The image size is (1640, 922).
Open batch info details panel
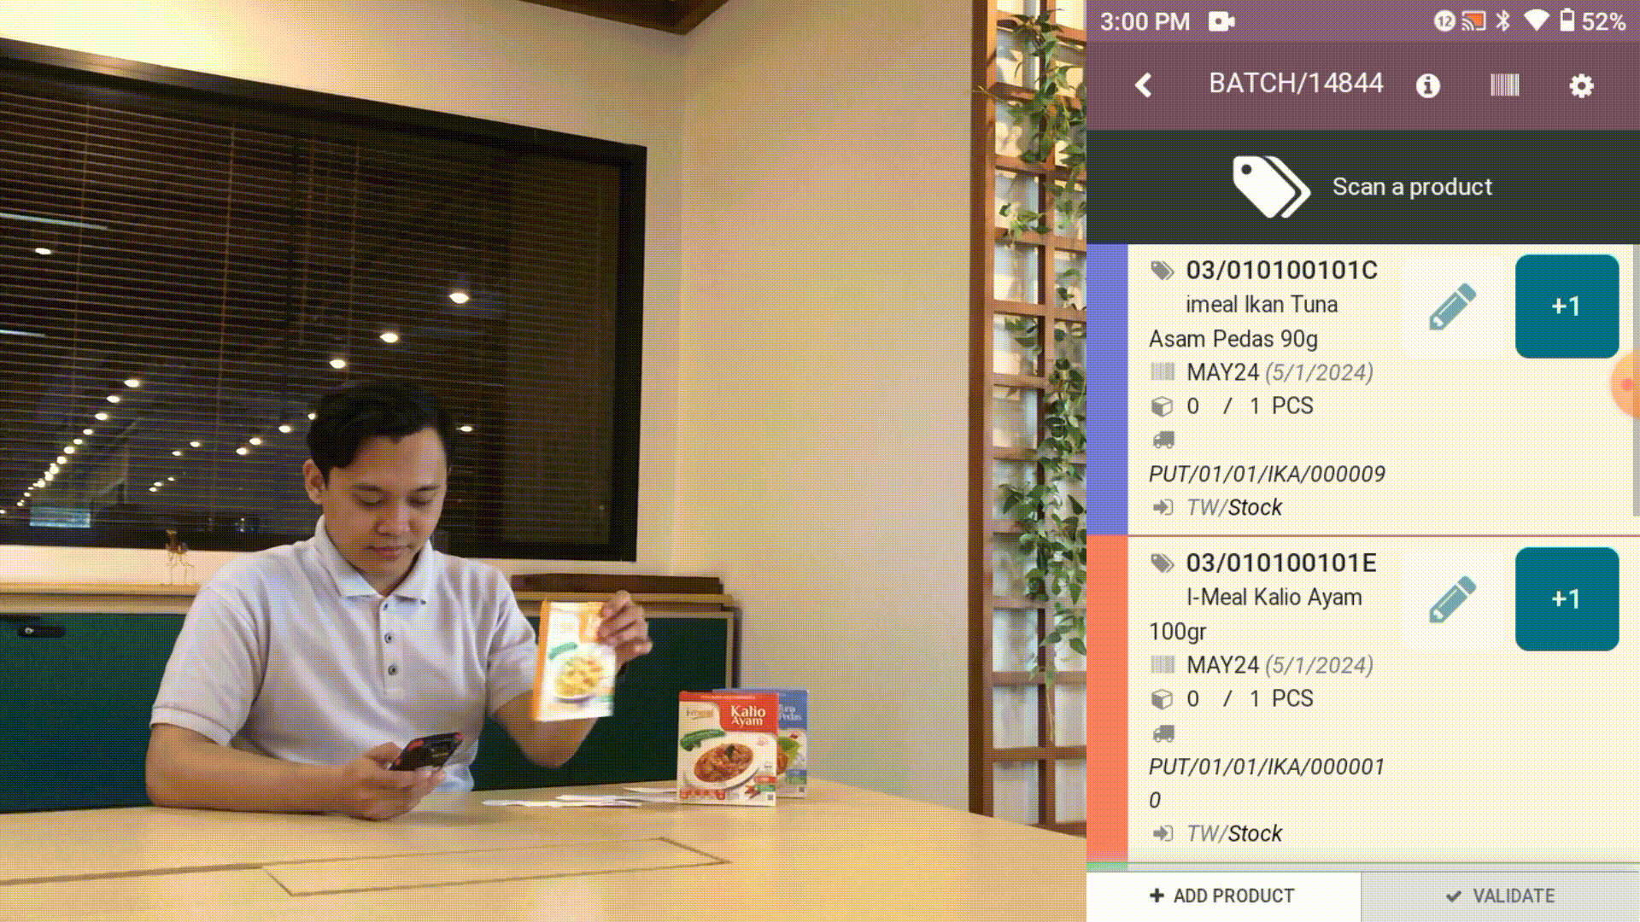1427,85
